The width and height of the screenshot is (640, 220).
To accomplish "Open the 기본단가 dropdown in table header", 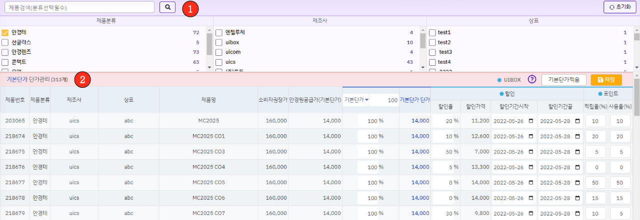I will 356,100.
